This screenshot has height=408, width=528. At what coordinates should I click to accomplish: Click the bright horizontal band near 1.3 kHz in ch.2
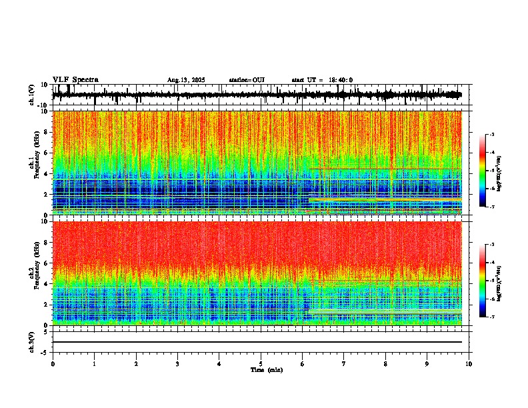tap(385, 312)
